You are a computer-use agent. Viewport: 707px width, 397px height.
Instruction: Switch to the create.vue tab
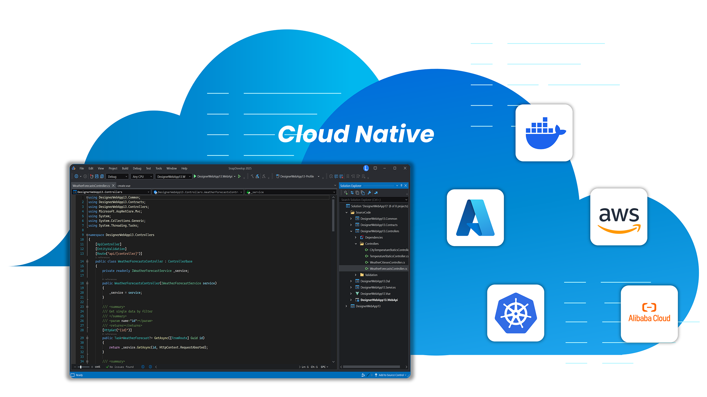point(124,186)
